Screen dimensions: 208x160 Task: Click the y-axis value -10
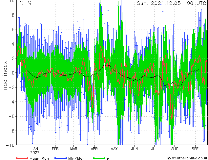pyautogui.click(x=10, y=145)
